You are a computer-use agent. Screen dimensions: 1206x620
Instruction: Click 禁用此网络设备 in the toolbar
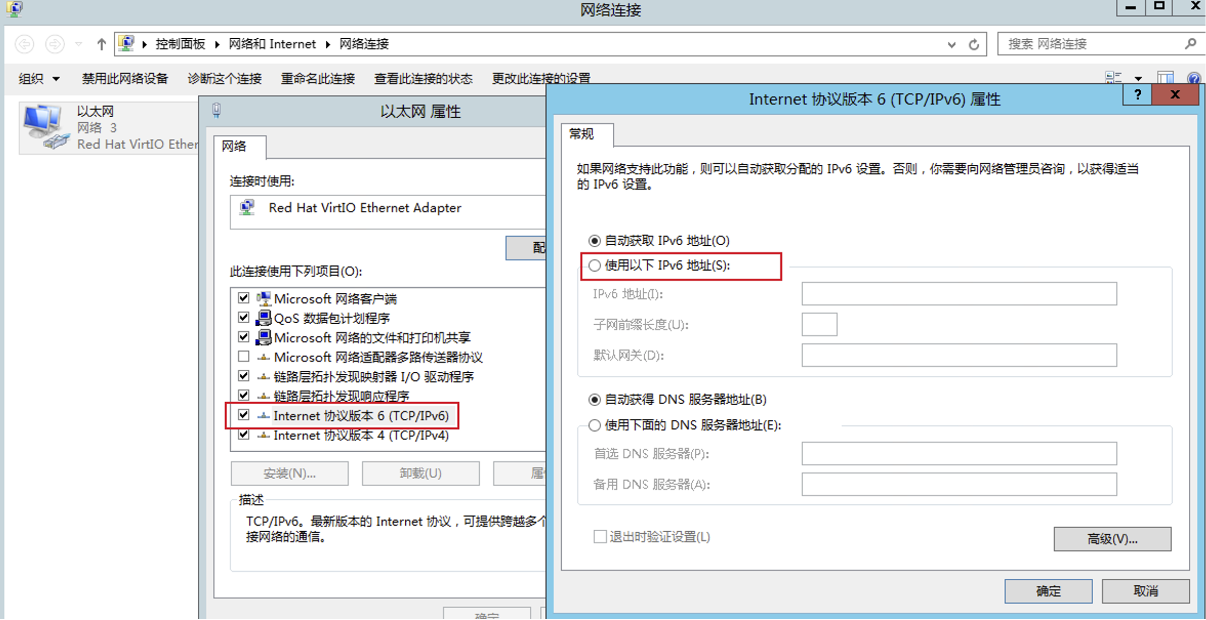[125, 78]
